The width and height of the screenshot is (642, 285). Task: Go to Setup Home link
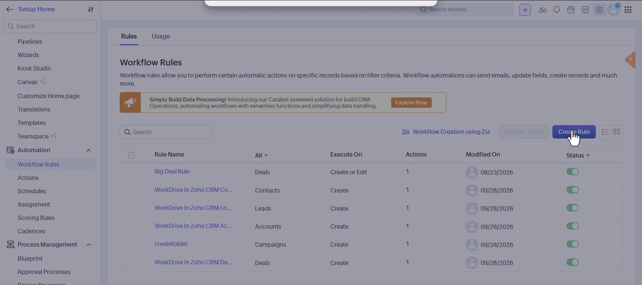coord(36,9)
